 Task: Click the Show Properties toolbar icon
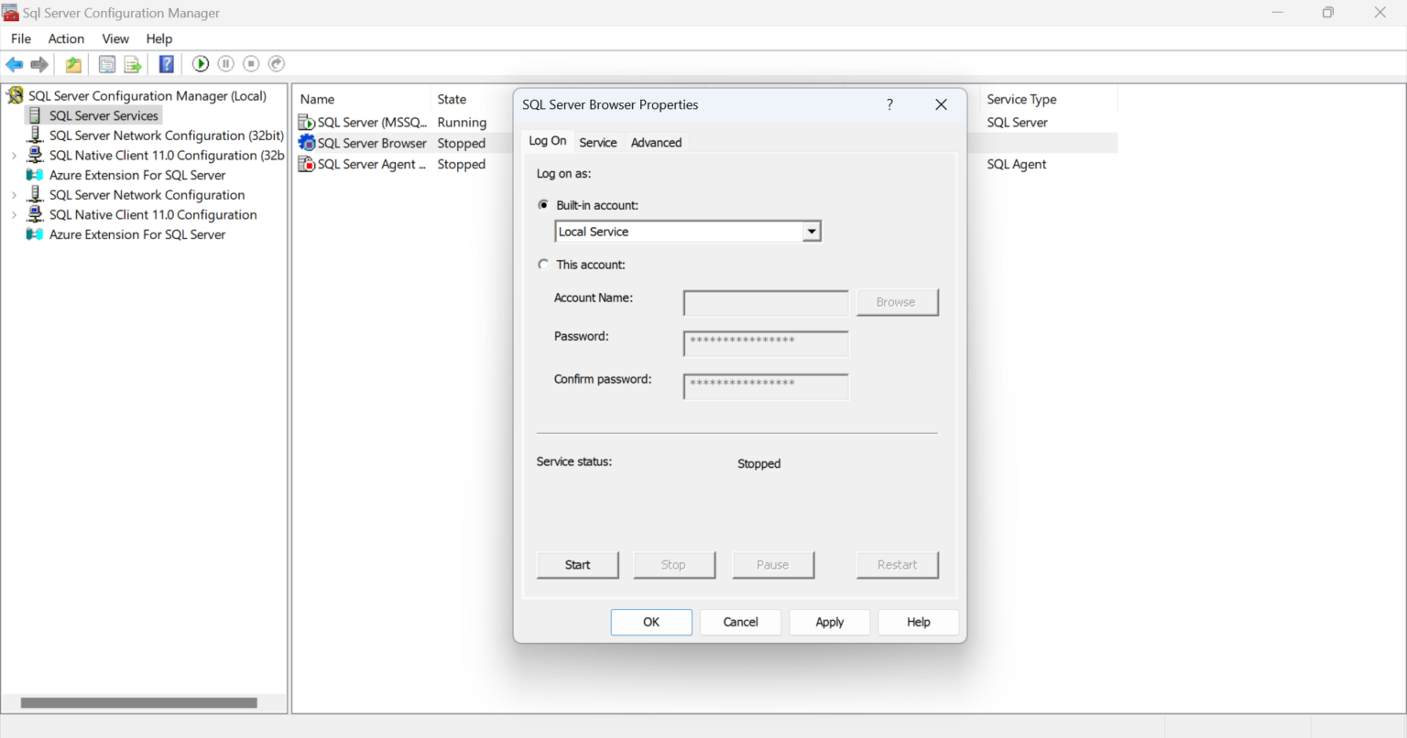pos(106,63)
